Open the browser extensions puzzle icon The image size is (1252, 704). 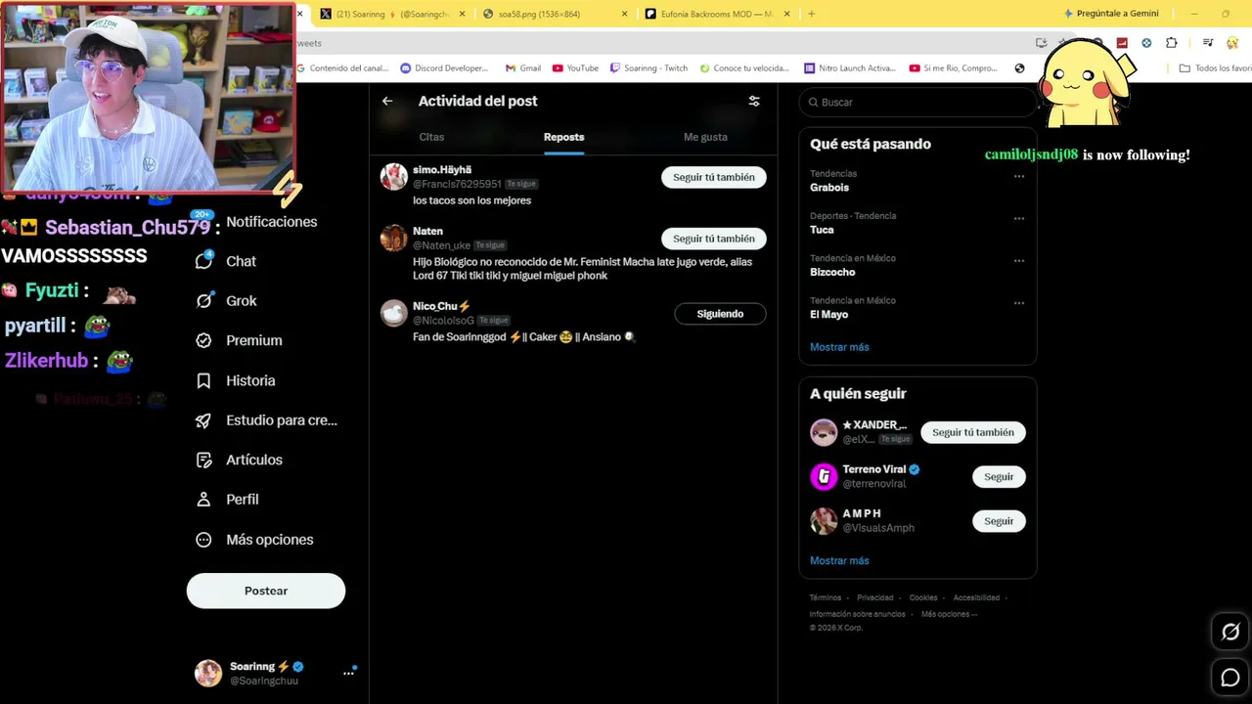(x=1171, y=43)
